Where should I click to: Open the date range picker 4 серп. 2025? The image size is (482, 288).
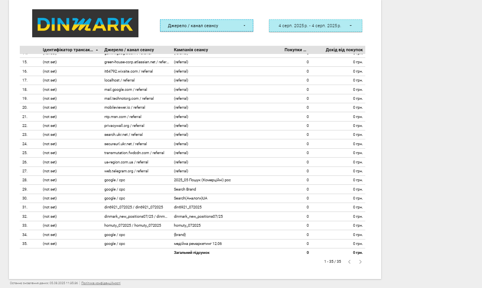(316, 26)
